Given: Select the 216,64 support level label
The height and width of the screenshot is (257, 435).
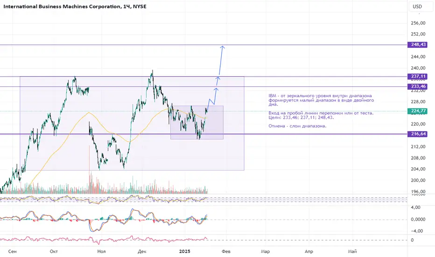Looking at the screenshot, I should (x=417, y=134).
